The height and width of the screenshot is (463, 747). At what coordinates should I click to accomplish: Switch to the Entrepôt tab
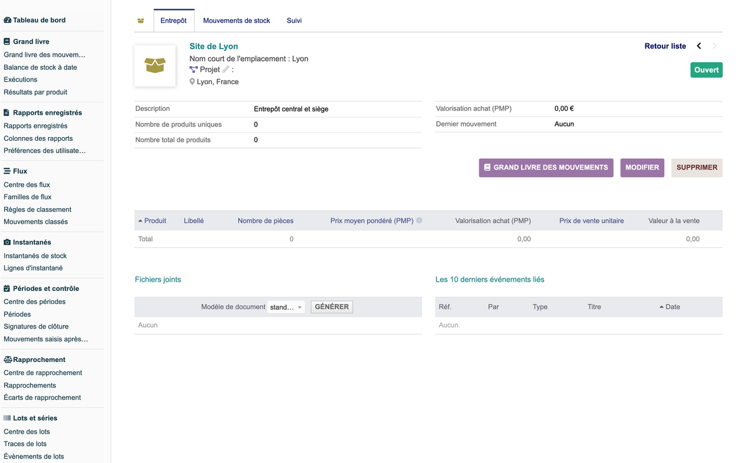click(174, 21)
